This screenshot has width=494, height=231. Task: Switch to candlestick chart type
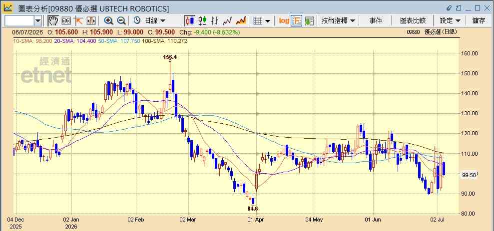[x=190, y=21]
